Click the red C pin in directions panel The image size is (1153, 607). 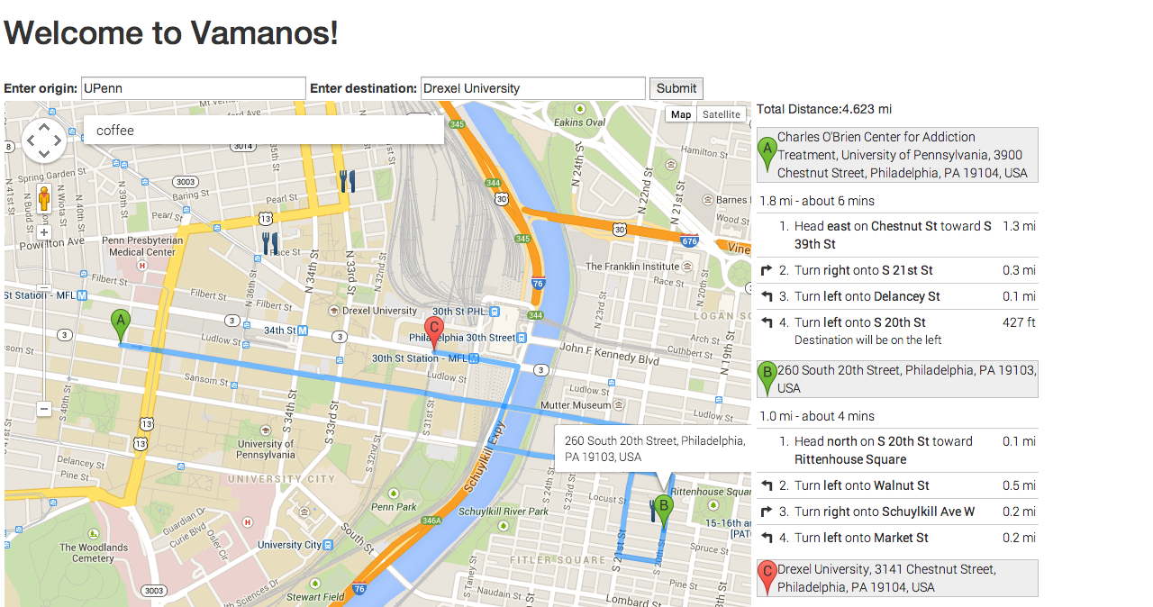[767, 577]
